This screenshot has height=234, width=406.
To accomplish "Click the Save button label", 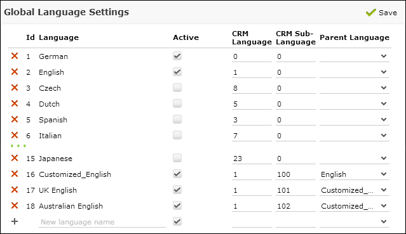I will coord(388,13).
